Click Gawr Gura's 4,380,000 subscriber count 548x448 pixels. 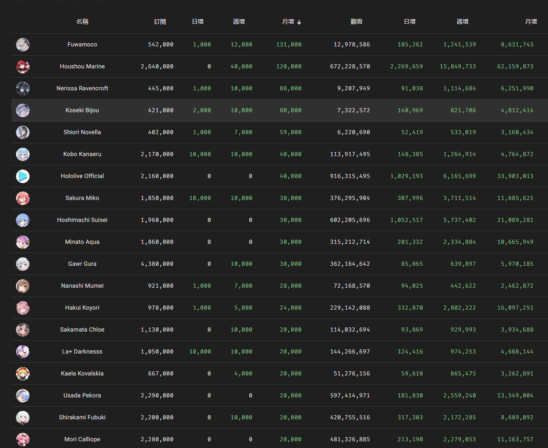point(157,264)
